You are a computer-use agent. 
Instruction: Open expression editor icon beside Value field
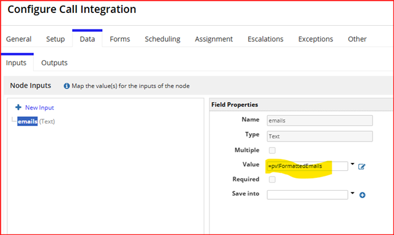click(361, 167)
